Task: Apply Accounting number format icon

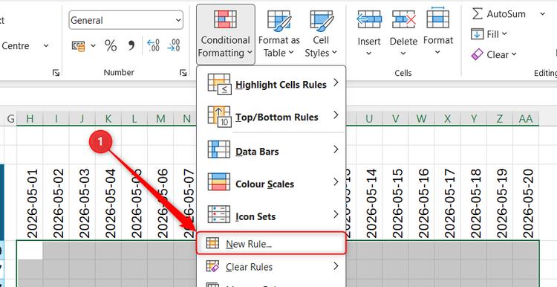Action: [79, 46]
